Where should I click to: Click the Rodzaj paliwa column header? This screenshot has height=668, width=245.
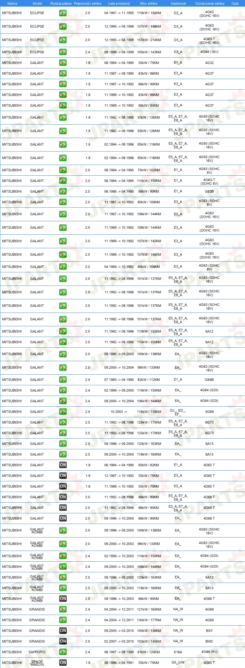[x=61, y=3]
